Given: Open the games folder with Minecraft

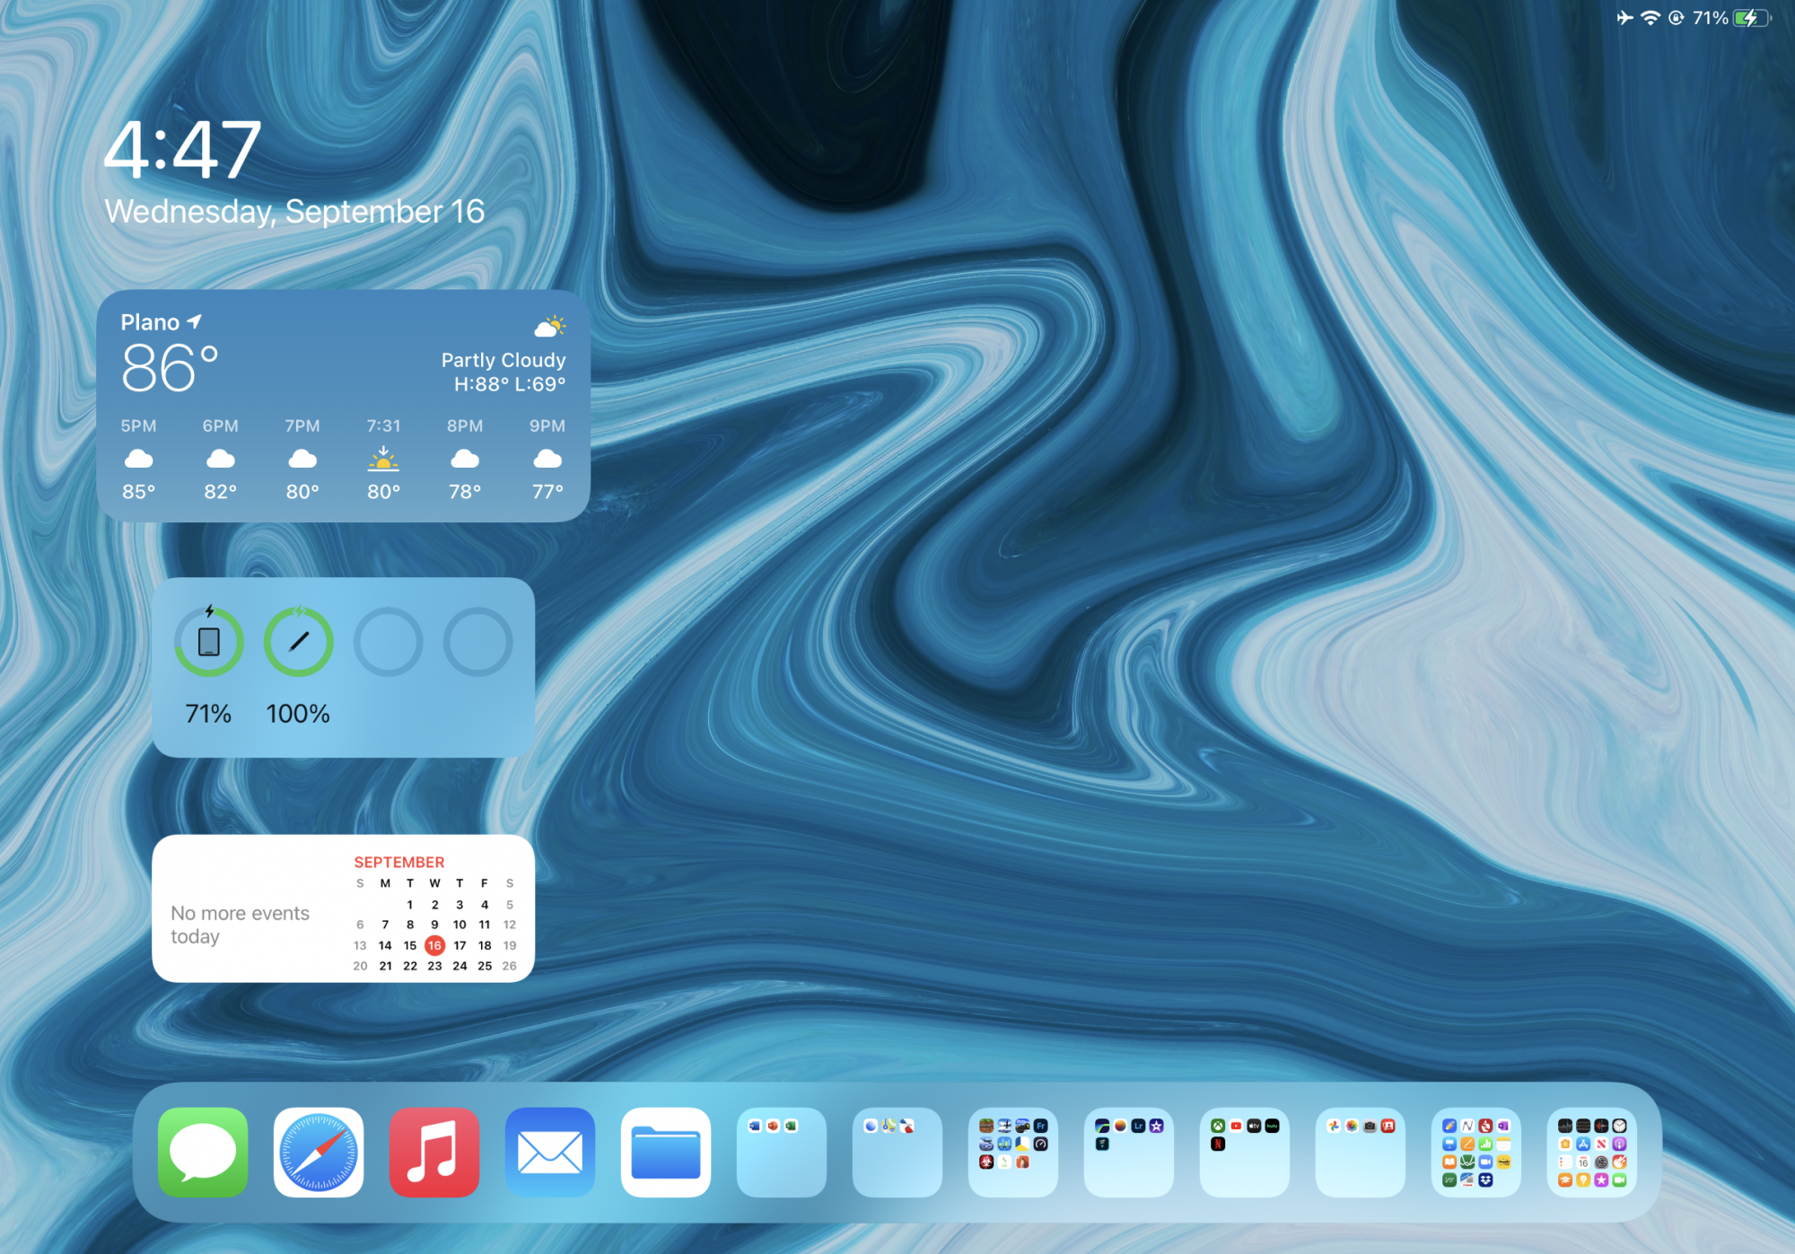Looking at the screenshot, I should (x=1013, y=1152).
